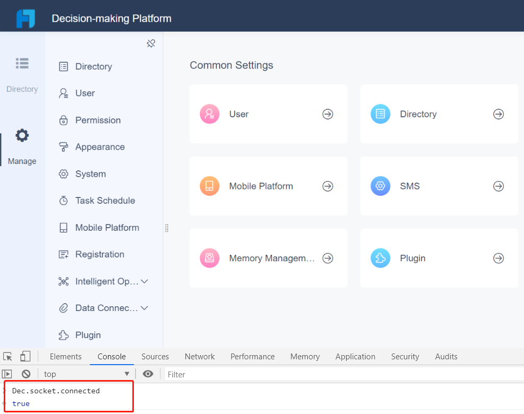Click the true console output value
Viewport: 524px width, 414px height.
pyautogui.click(x=21, y=403)
